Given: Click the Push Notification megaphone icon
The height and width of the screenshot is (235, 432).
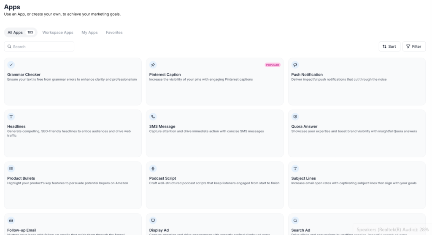Looking at the screenshot, I should pos(295,65).
